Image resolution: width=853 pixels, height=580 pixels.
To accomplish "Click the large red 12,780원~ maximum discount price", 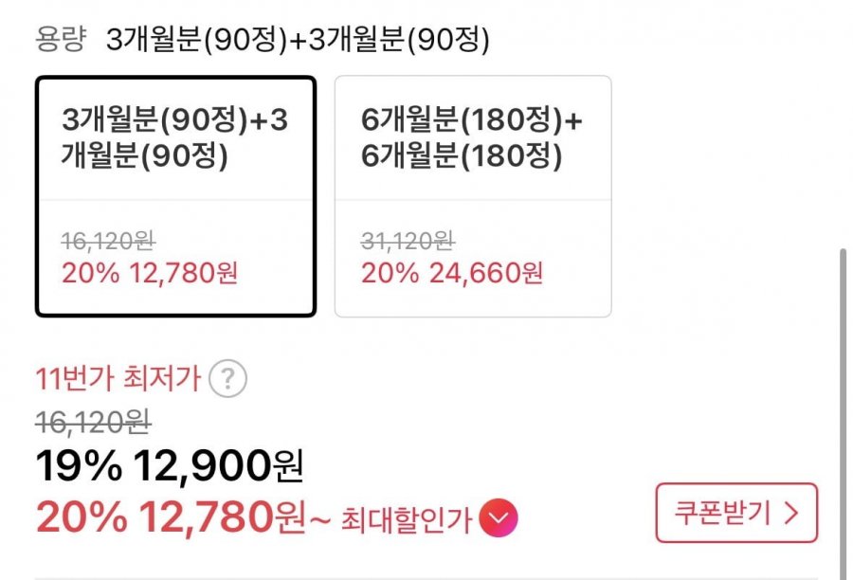I will 235,517.
